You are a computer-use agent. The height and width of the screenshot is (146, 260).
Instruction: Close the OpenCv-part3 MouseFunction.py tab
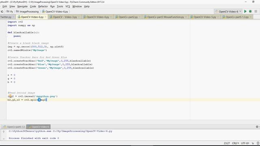coord(186,17)
